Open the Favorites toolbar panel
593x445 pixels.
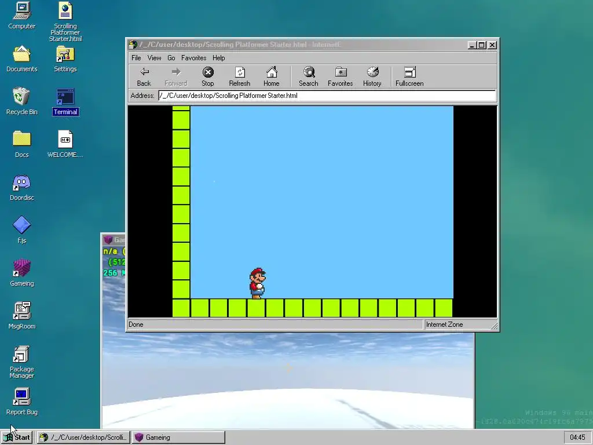[340, 76]
